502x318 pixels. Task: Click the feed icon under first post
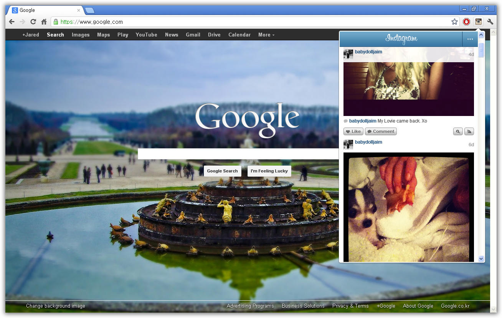click(469, 131)
